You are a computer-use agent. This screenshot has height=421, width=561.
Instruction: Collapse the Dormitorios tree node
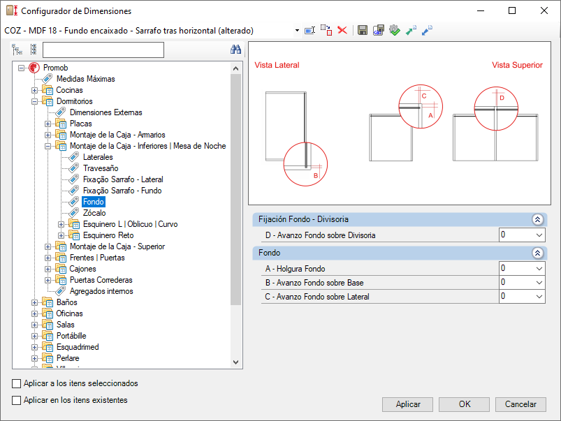click(35, 101)
